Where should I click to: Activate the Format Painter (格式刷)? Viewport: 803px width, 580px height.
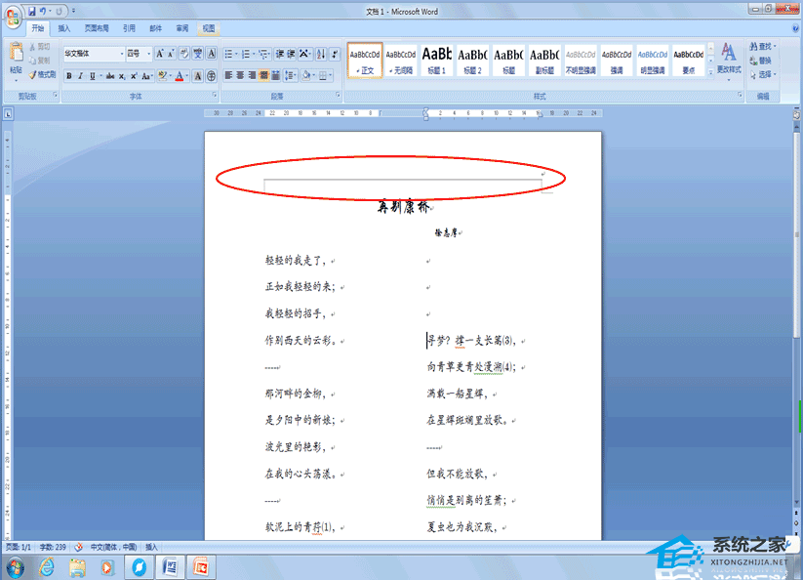click(42, 75)
